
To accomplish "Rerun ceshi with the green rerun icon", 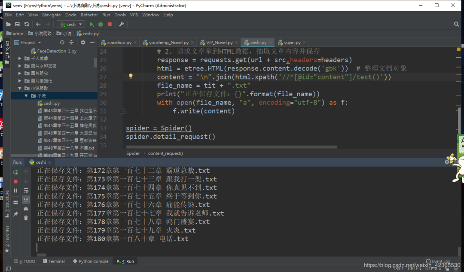I will (x=15, y=172).
